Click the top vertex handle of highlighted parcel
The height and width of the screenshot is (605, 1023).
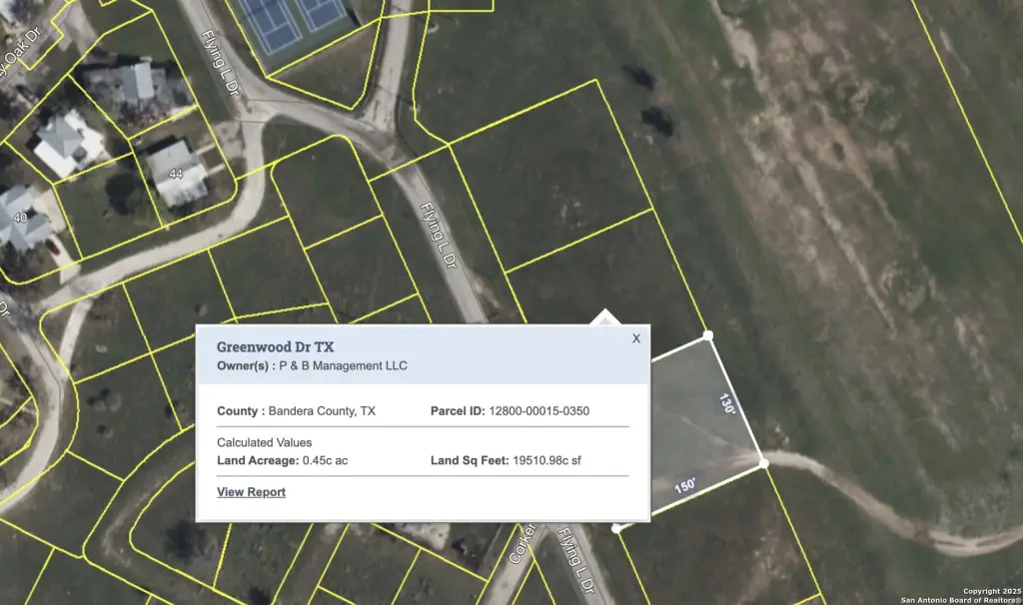pos(708,335)
